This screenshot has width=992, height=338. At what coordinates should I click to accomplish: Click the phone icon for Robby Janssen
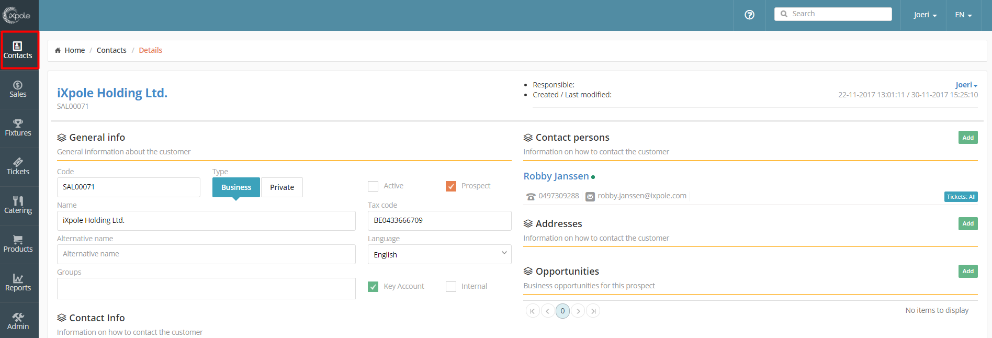(x=531, y=197)
